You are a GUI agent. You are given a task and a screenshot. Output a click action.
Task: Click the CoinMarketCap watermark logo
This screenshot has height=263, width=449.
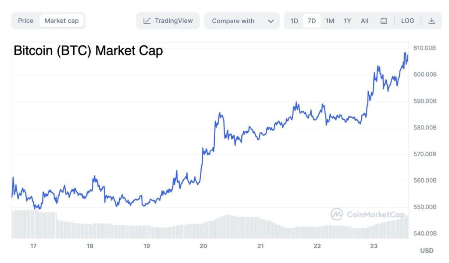pos(337,214)
